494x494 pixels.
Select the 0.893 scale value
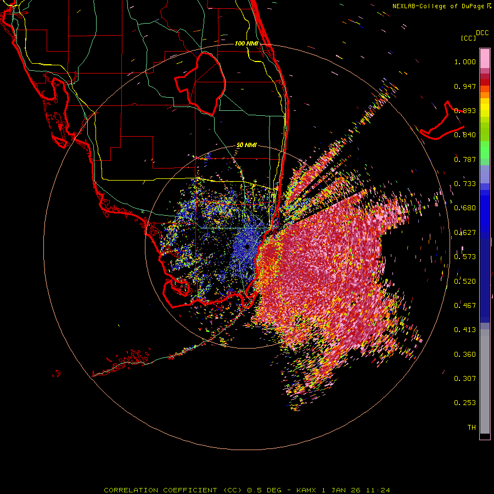point(465,110)
